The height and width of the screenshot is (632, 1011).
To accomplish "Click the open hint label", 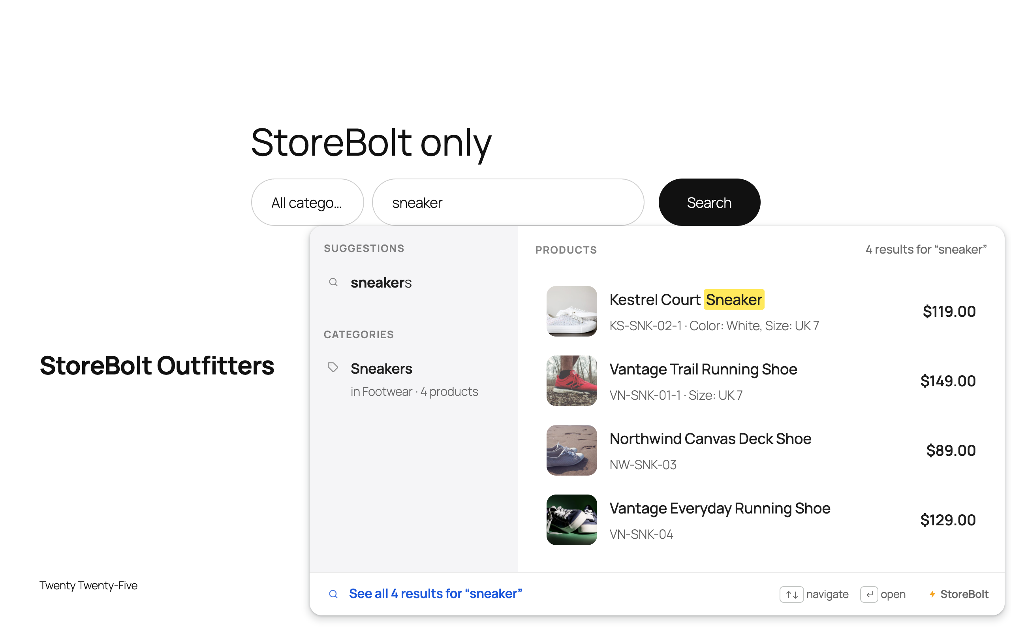I will click(x=893, y=594).
